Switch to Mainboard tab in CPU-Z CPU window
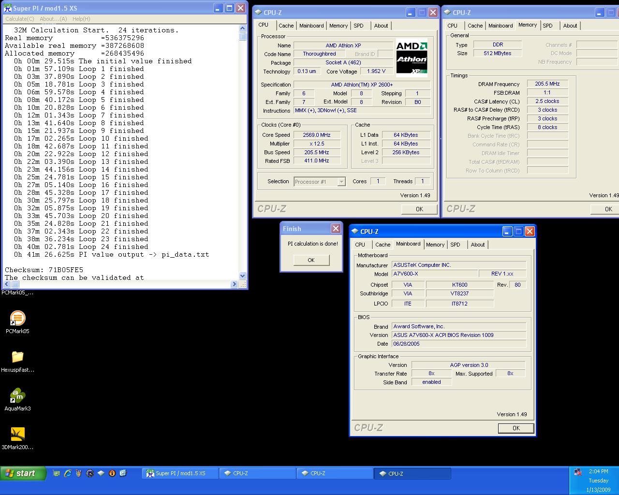 (311, 26)
